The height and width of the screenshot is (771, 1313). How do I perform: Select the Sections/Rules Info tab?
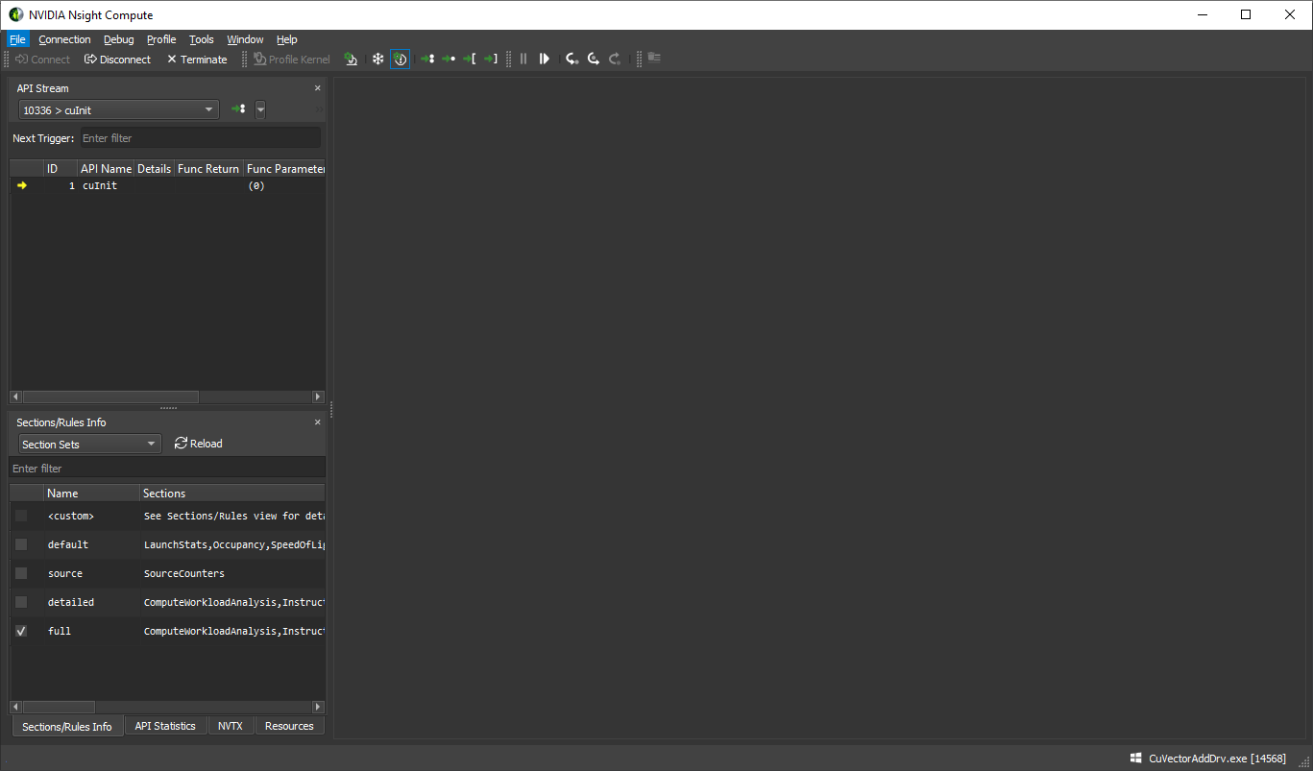(67, 727)
